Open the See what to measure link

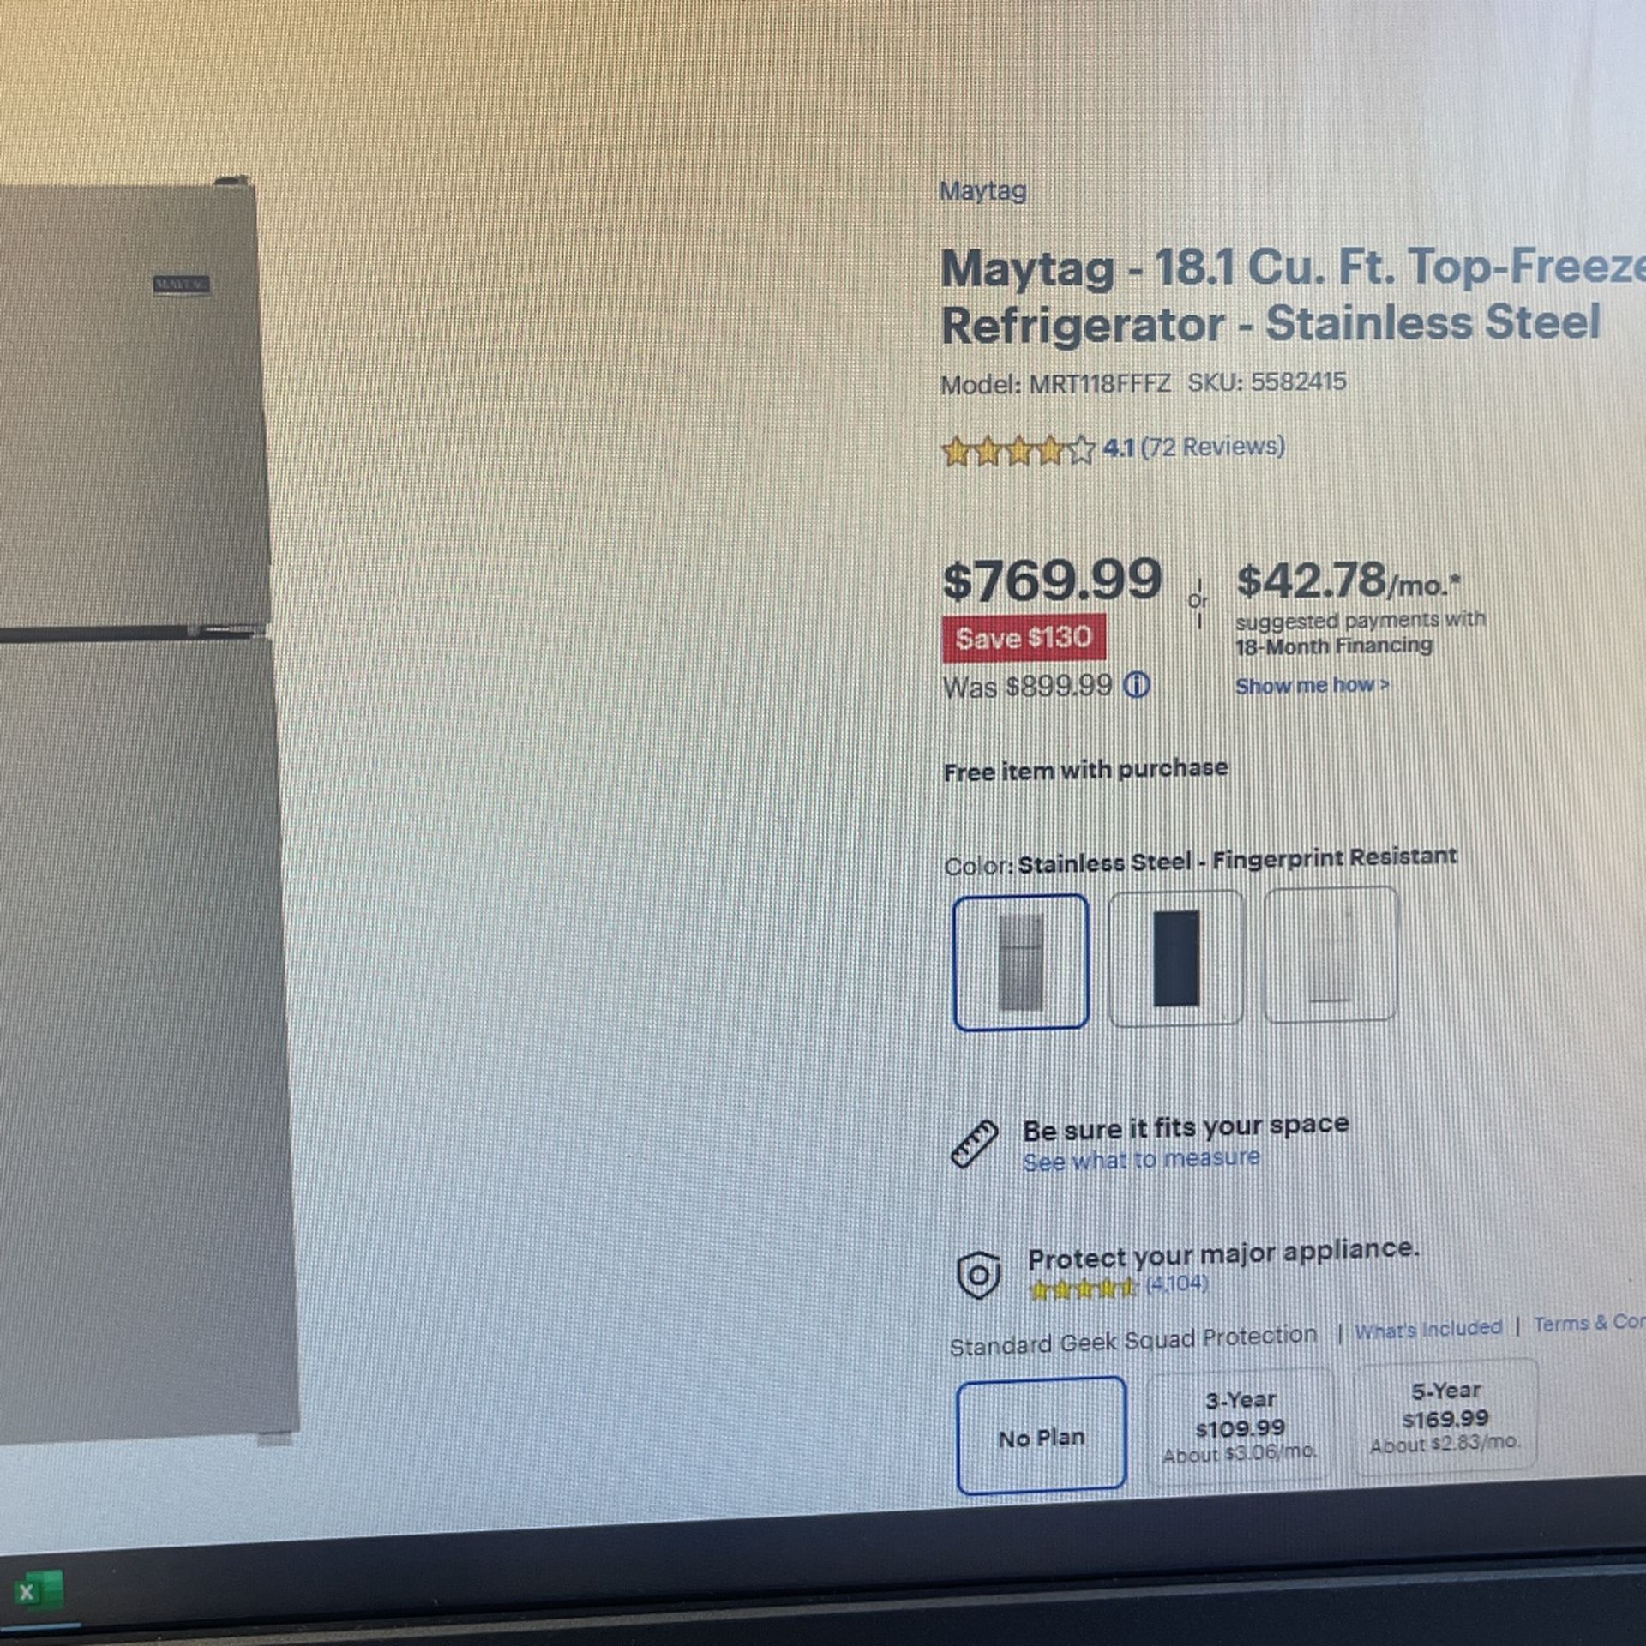tap(1141, 1160)
